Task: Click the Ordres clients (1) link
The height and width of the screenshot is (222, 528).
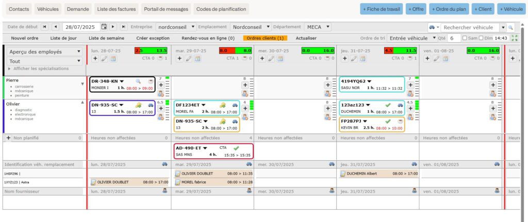Action: (265, 38)
